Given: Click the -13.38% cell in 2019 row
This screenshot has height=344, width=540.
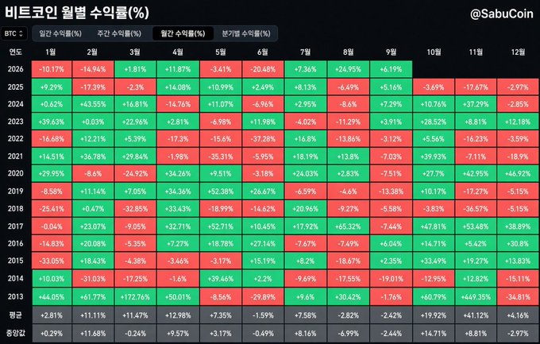Looking at the screenshot, I should point(391,191).
